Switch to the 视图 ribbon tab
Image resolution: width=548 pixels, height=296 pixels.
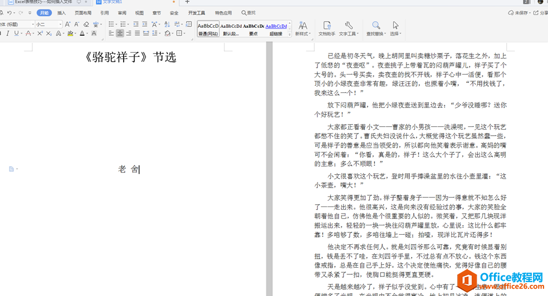pos(139,13)
